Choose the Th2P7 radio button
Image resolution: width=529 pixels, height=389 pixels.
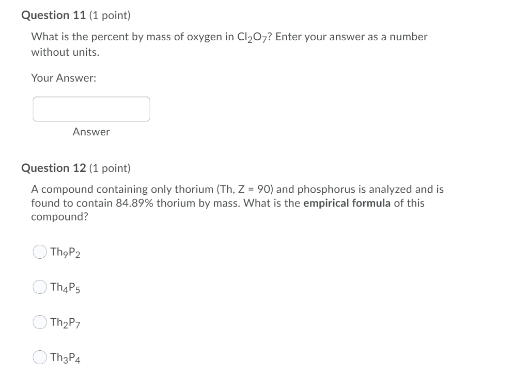(39, 322)
